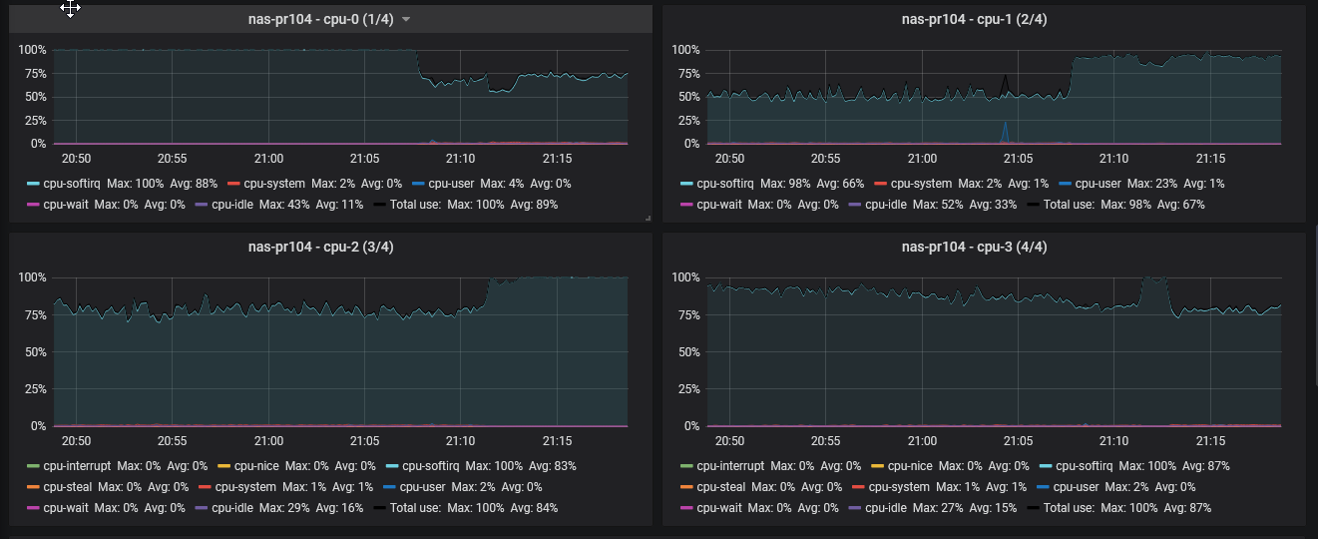Click cpu-interrupt color swatch in cpu-2 legend

[x=34, y=466]
